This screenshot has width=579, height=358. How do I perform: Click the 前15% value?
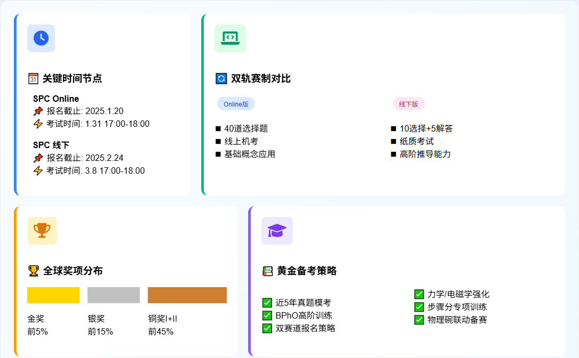(100, 332)
